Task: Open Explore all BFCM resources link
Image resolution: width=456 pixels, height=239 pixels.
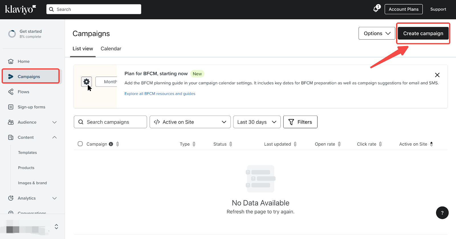Action: [160, 94]
